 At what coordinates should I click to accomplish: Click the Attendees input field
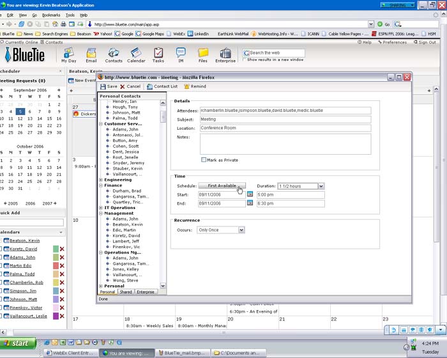pos(285,111)
